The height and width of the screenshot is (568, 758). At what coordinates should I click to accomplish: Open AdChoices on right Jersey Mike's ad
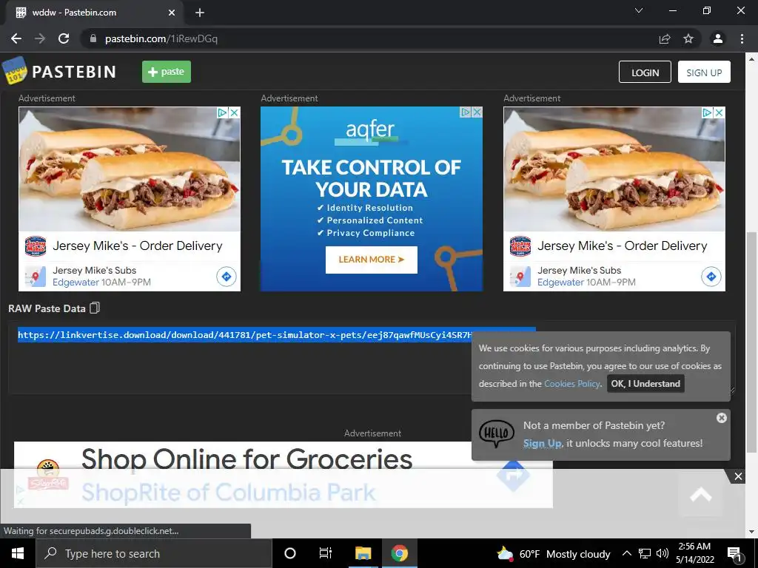pyautogui.click(x=707, y=112)
